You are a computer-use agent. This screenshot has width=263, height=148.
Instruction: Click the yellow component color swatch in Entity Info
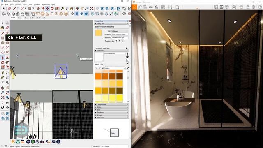coord(99,33)
